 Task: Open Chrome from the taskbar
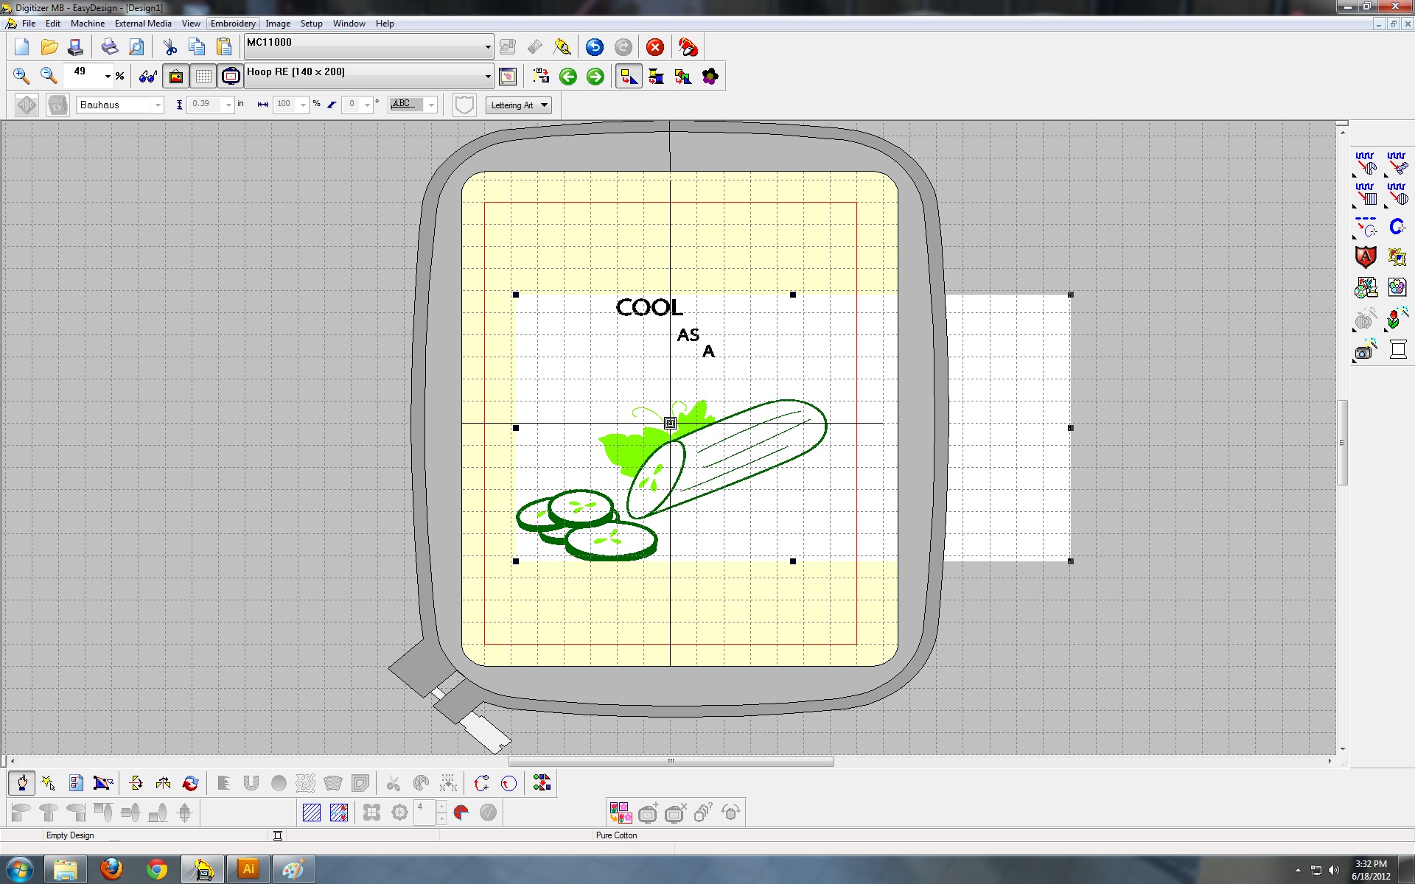click(x=157, y=869)
